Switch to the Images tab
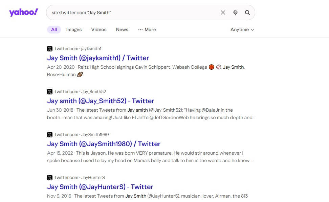This screenshot has width=329, height=202. click(x=74, y=29)
